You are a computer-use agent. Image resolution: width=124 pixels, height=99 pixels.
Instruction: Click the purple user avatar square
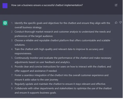(x=5, y=6)
